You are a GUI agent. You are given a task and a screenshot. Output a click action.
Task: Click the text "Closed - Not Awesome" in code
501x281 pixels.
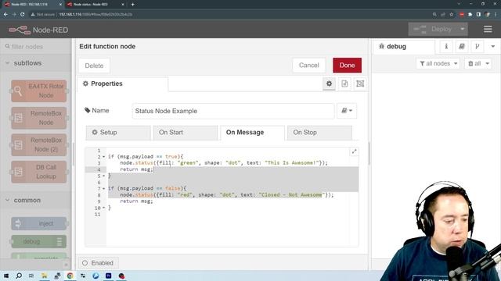pyautogui.click(x=292, y=195)
